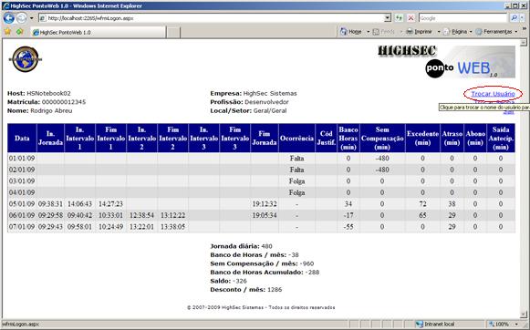This screenshot has width=530, height=330.
Task: Click the browser Back arrow button
Action: point(9,18)
